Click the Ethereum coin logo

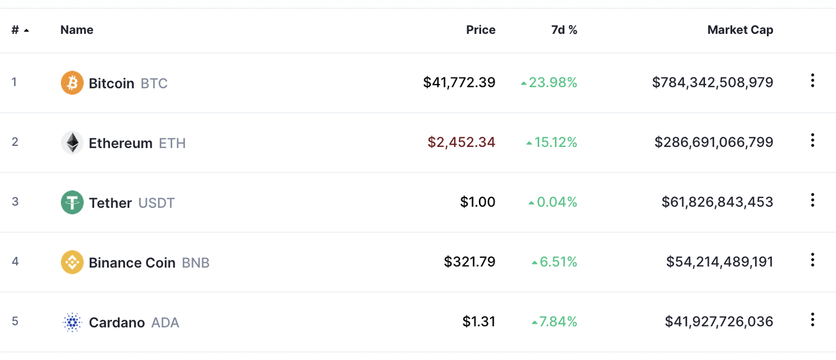click(72, 142)
